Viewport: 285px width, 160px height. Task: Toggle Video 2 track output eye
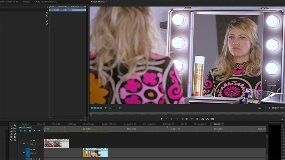point(34,140)
